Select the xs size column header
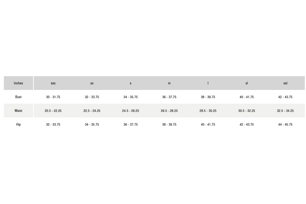Screen dimensions: 306x204 pyautogui.click(x=92, y=83)
